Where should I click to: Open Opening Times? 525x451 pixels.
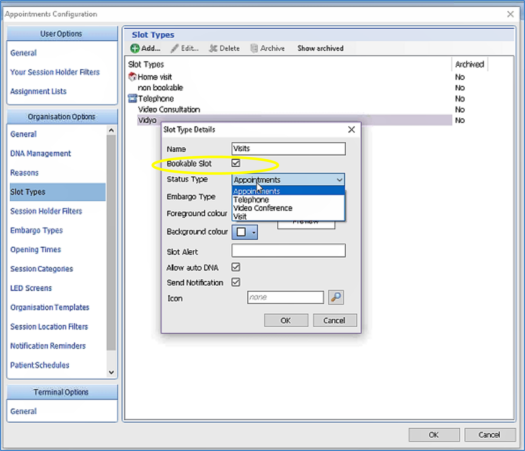[36, 250]
